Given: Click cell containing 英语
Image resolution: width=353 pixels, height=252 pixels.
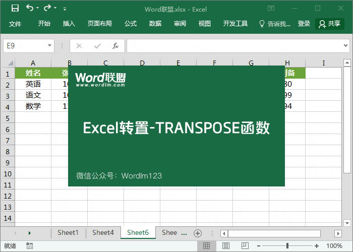Looking at the screenshot, I should tap(33, 84).
